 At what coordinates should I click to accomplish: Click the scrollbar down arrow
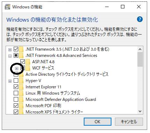140,111
